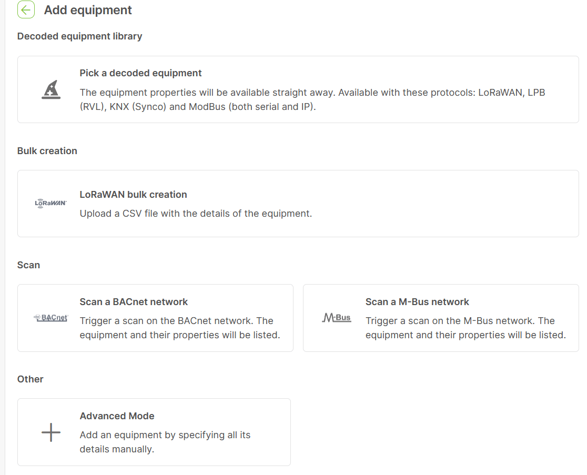
Task: Click the manual details description under Advanced Mode
Action: click(x=165, y=442)
